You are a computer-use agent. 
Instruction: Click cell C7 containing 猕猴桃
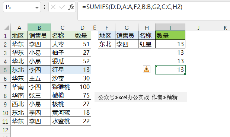click(x=63, y=87)
